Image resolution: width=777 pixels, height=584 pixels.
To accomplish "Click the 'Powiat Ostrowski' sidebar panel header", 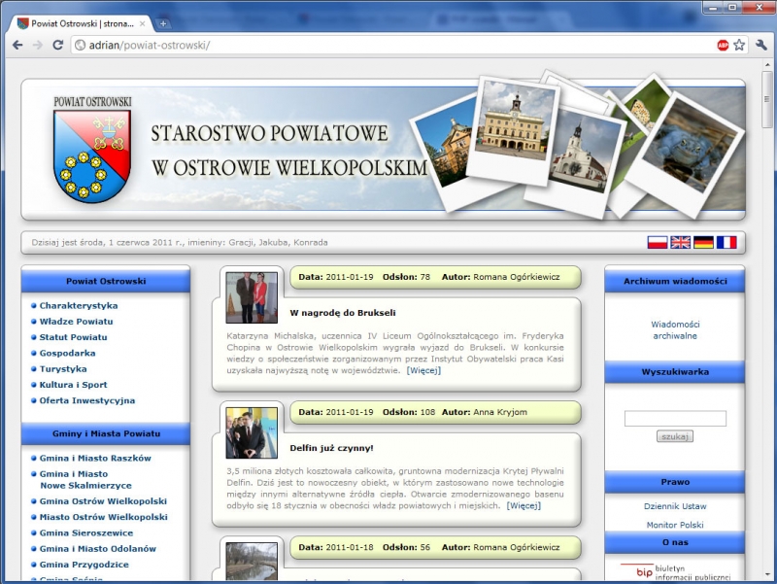I will pos(106,281).
